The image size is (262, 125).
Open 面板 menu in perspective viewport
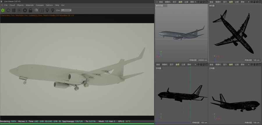pyautogui.click(x=192, y=2)
